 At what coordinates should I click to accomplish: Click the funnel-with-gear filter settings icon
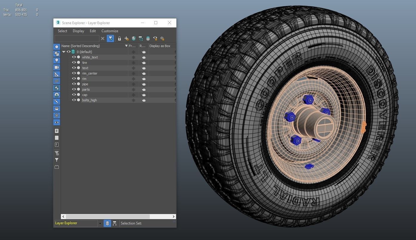[57, 153]
